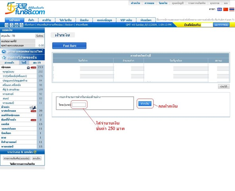
Task: Click the Thai Baht amount input field
Action: [79, 105]
